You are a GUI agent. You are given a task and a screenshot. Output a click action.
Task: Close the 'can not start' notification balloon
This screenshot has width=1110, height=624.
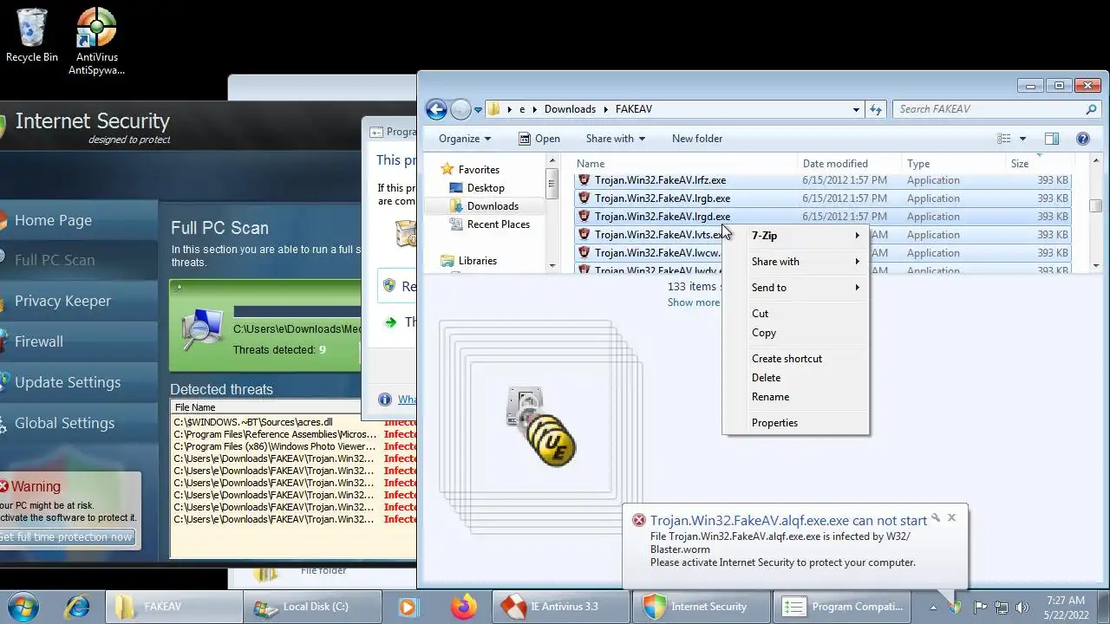[x=951, y=517]
